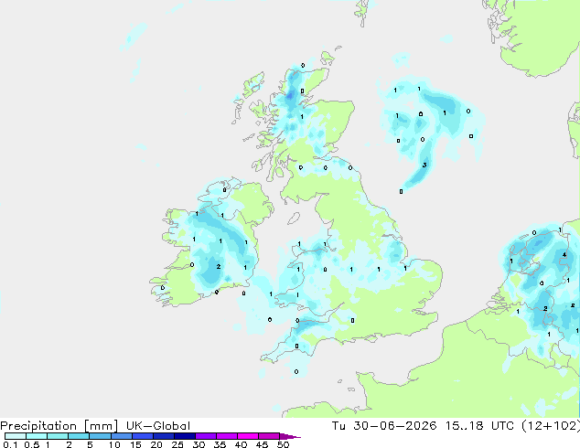580x448 pixels.
Task: Click the legend swatch between 0.1 and 0.5
Action: [x=16, y=436]
